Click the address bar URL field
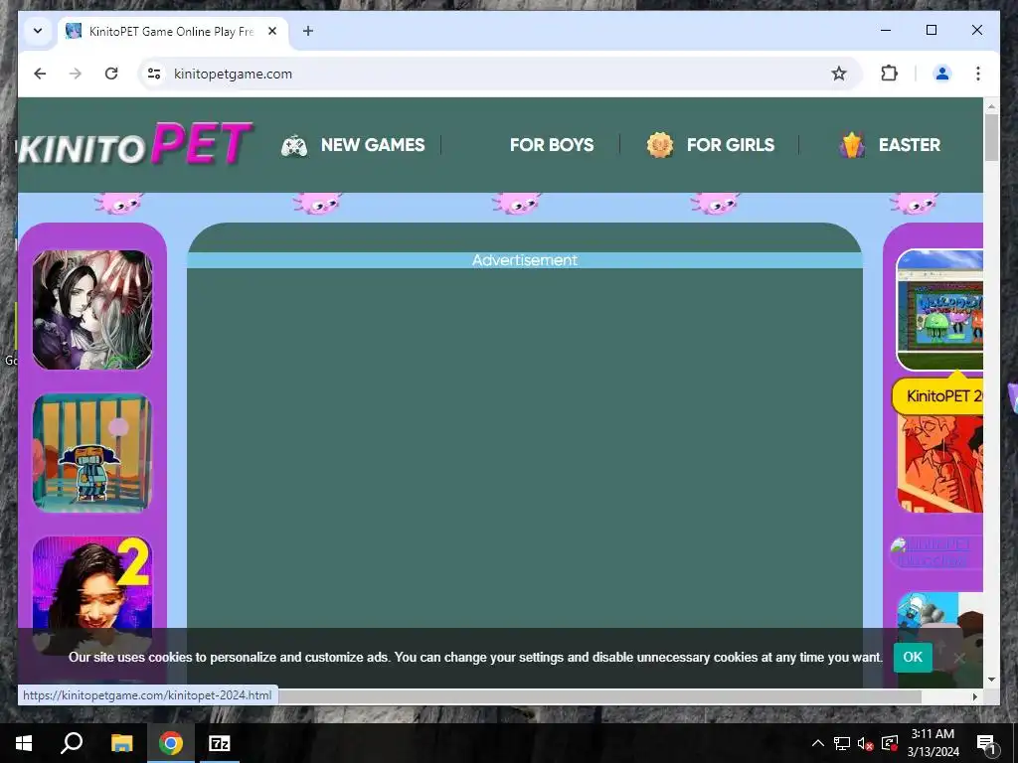1018x763 pixels. pos(500,74)
